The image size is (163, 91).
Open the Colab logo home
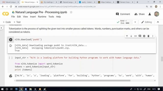[x=6, y=14]
